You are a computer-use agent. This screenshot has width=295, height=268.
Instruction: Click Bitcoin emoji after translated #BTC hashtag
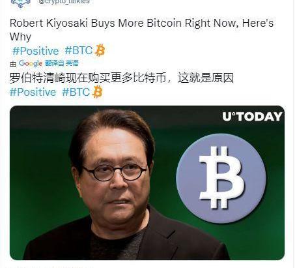[97, 92]
